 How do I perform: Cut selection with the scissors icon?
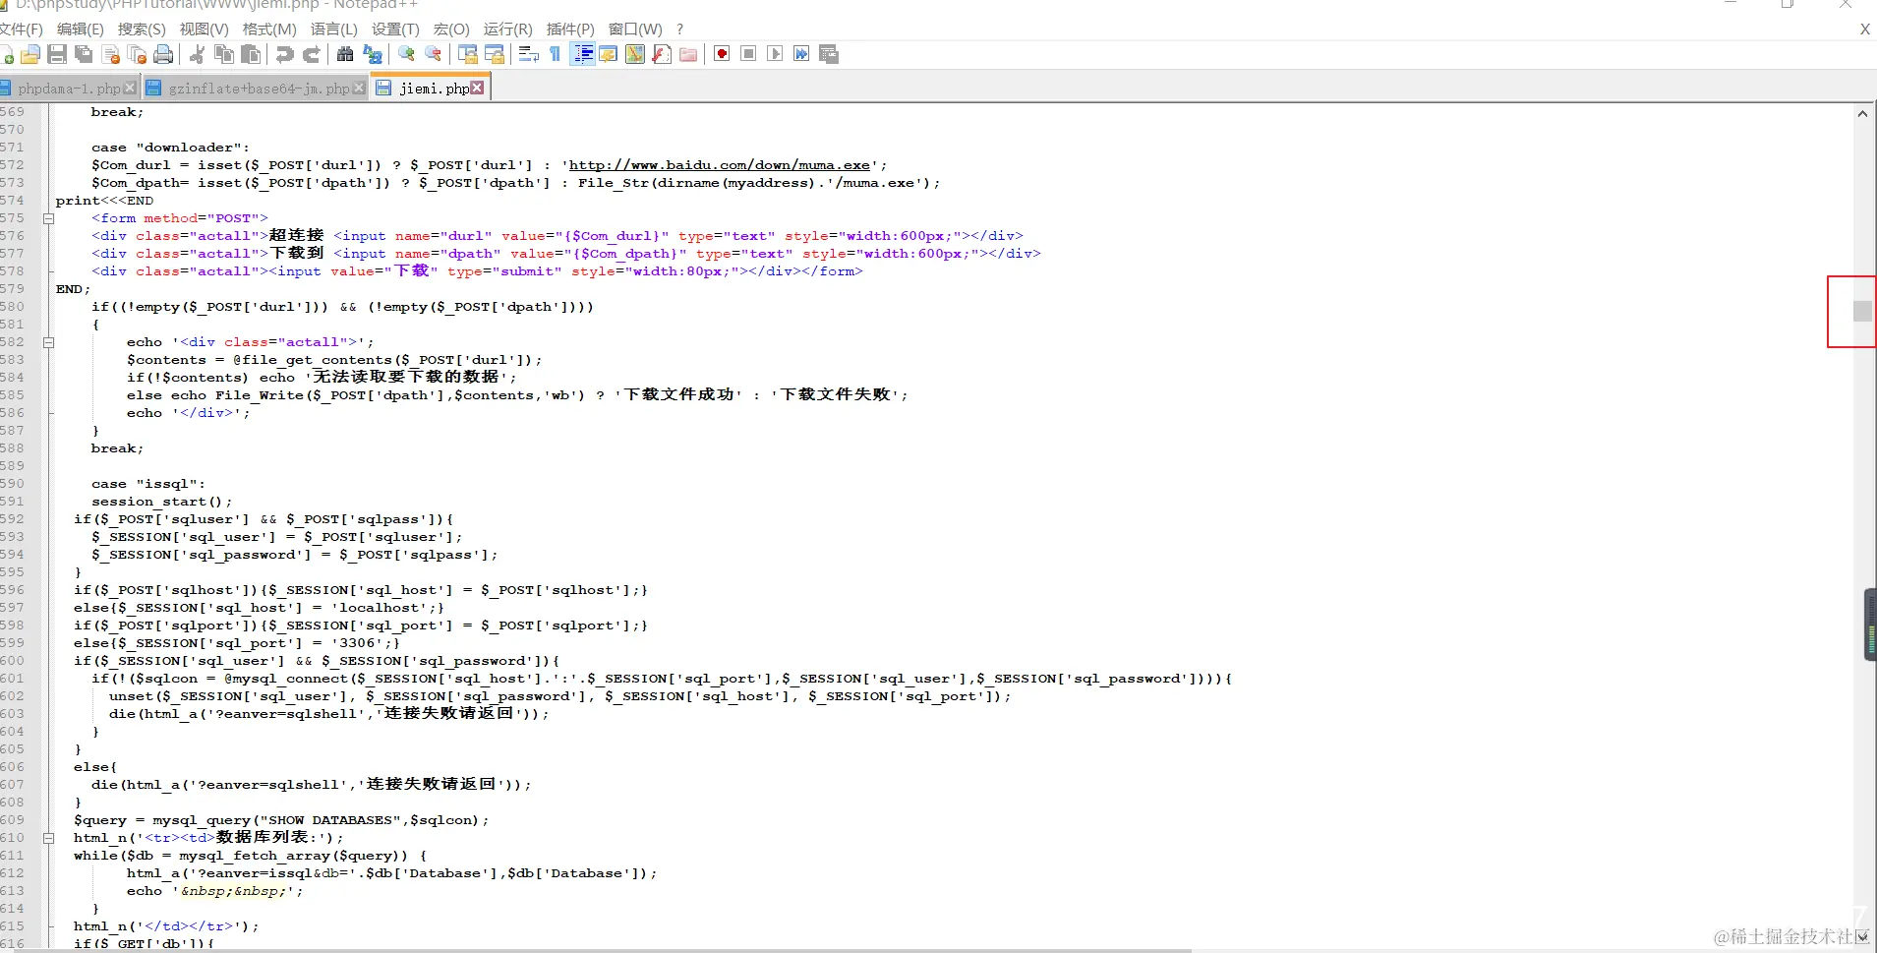pyautogui.click(x=197, y=54)
